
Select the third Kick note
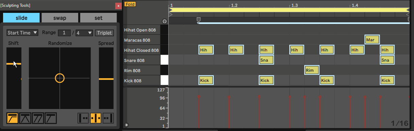[327, 81]
